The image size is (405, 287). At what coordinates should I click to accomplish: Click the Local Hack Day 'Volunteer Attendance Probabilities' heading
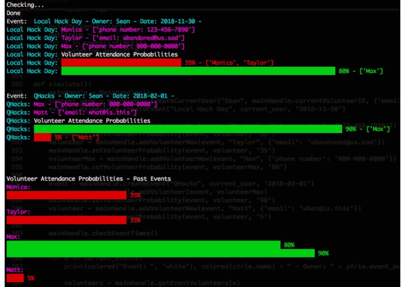[119, 54]
